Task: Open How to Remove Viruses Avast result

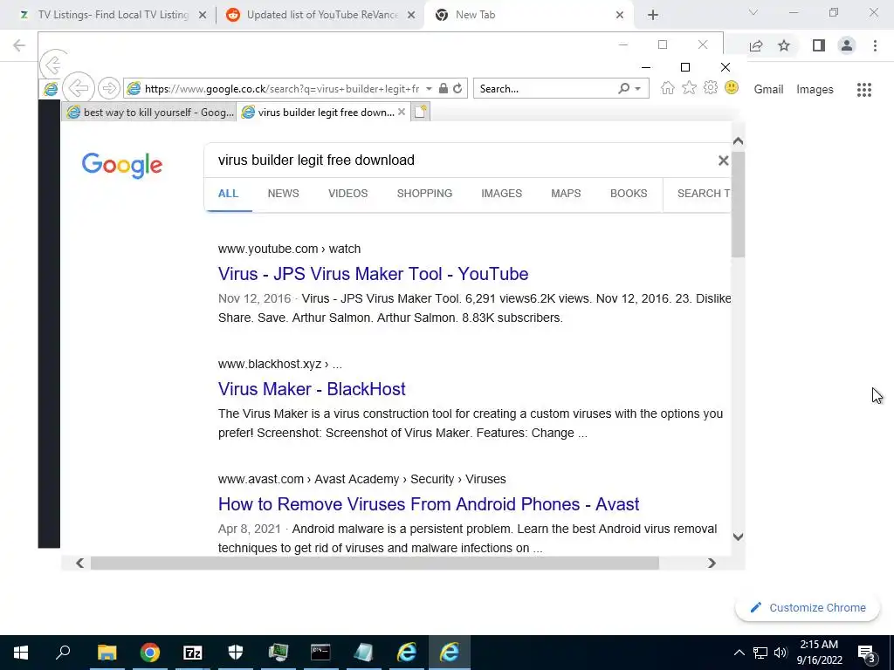Action: (429, 504)
